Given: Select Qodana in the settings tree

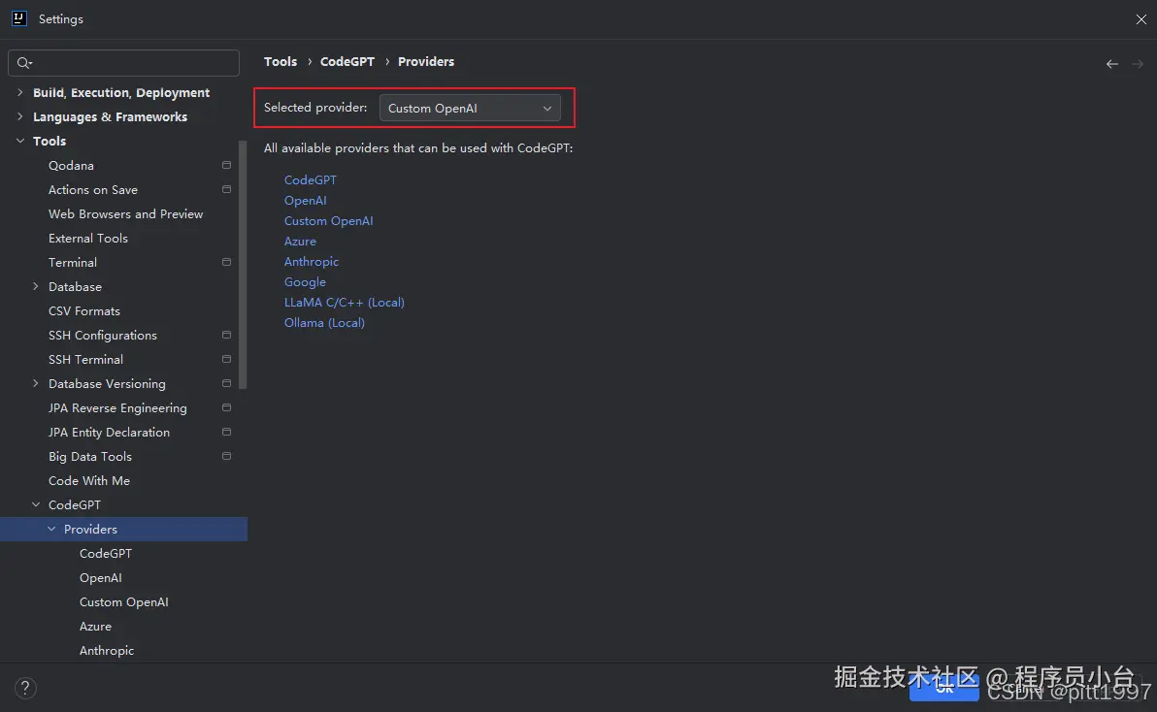Looking at the screenshot, I should 71,165.
